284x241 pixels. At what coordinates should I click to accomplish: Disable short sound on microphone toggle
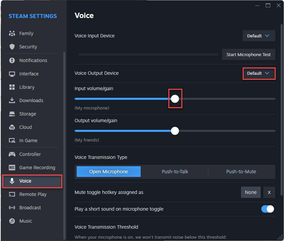267,209
